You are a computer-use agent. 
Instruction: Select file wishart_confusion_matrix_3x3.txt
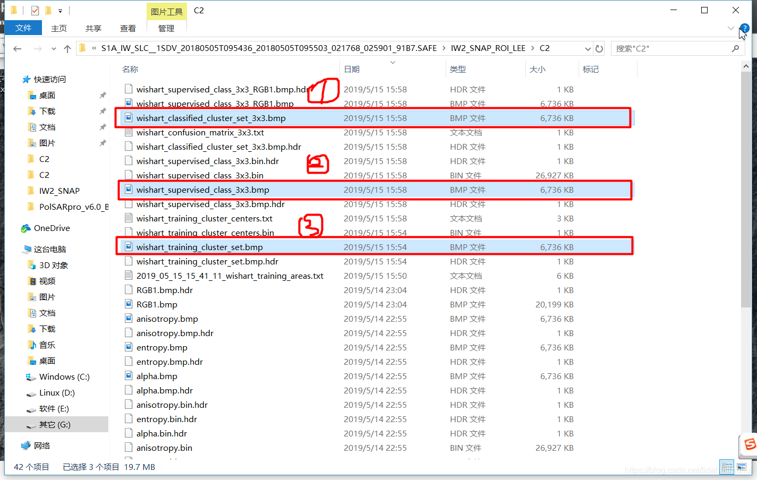pyautogui.click(x=200, y=132)
